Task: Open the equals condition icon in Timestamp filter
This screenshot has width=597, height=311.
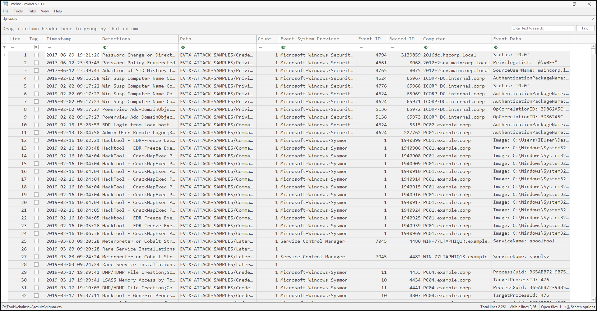Action: point(49,47)
